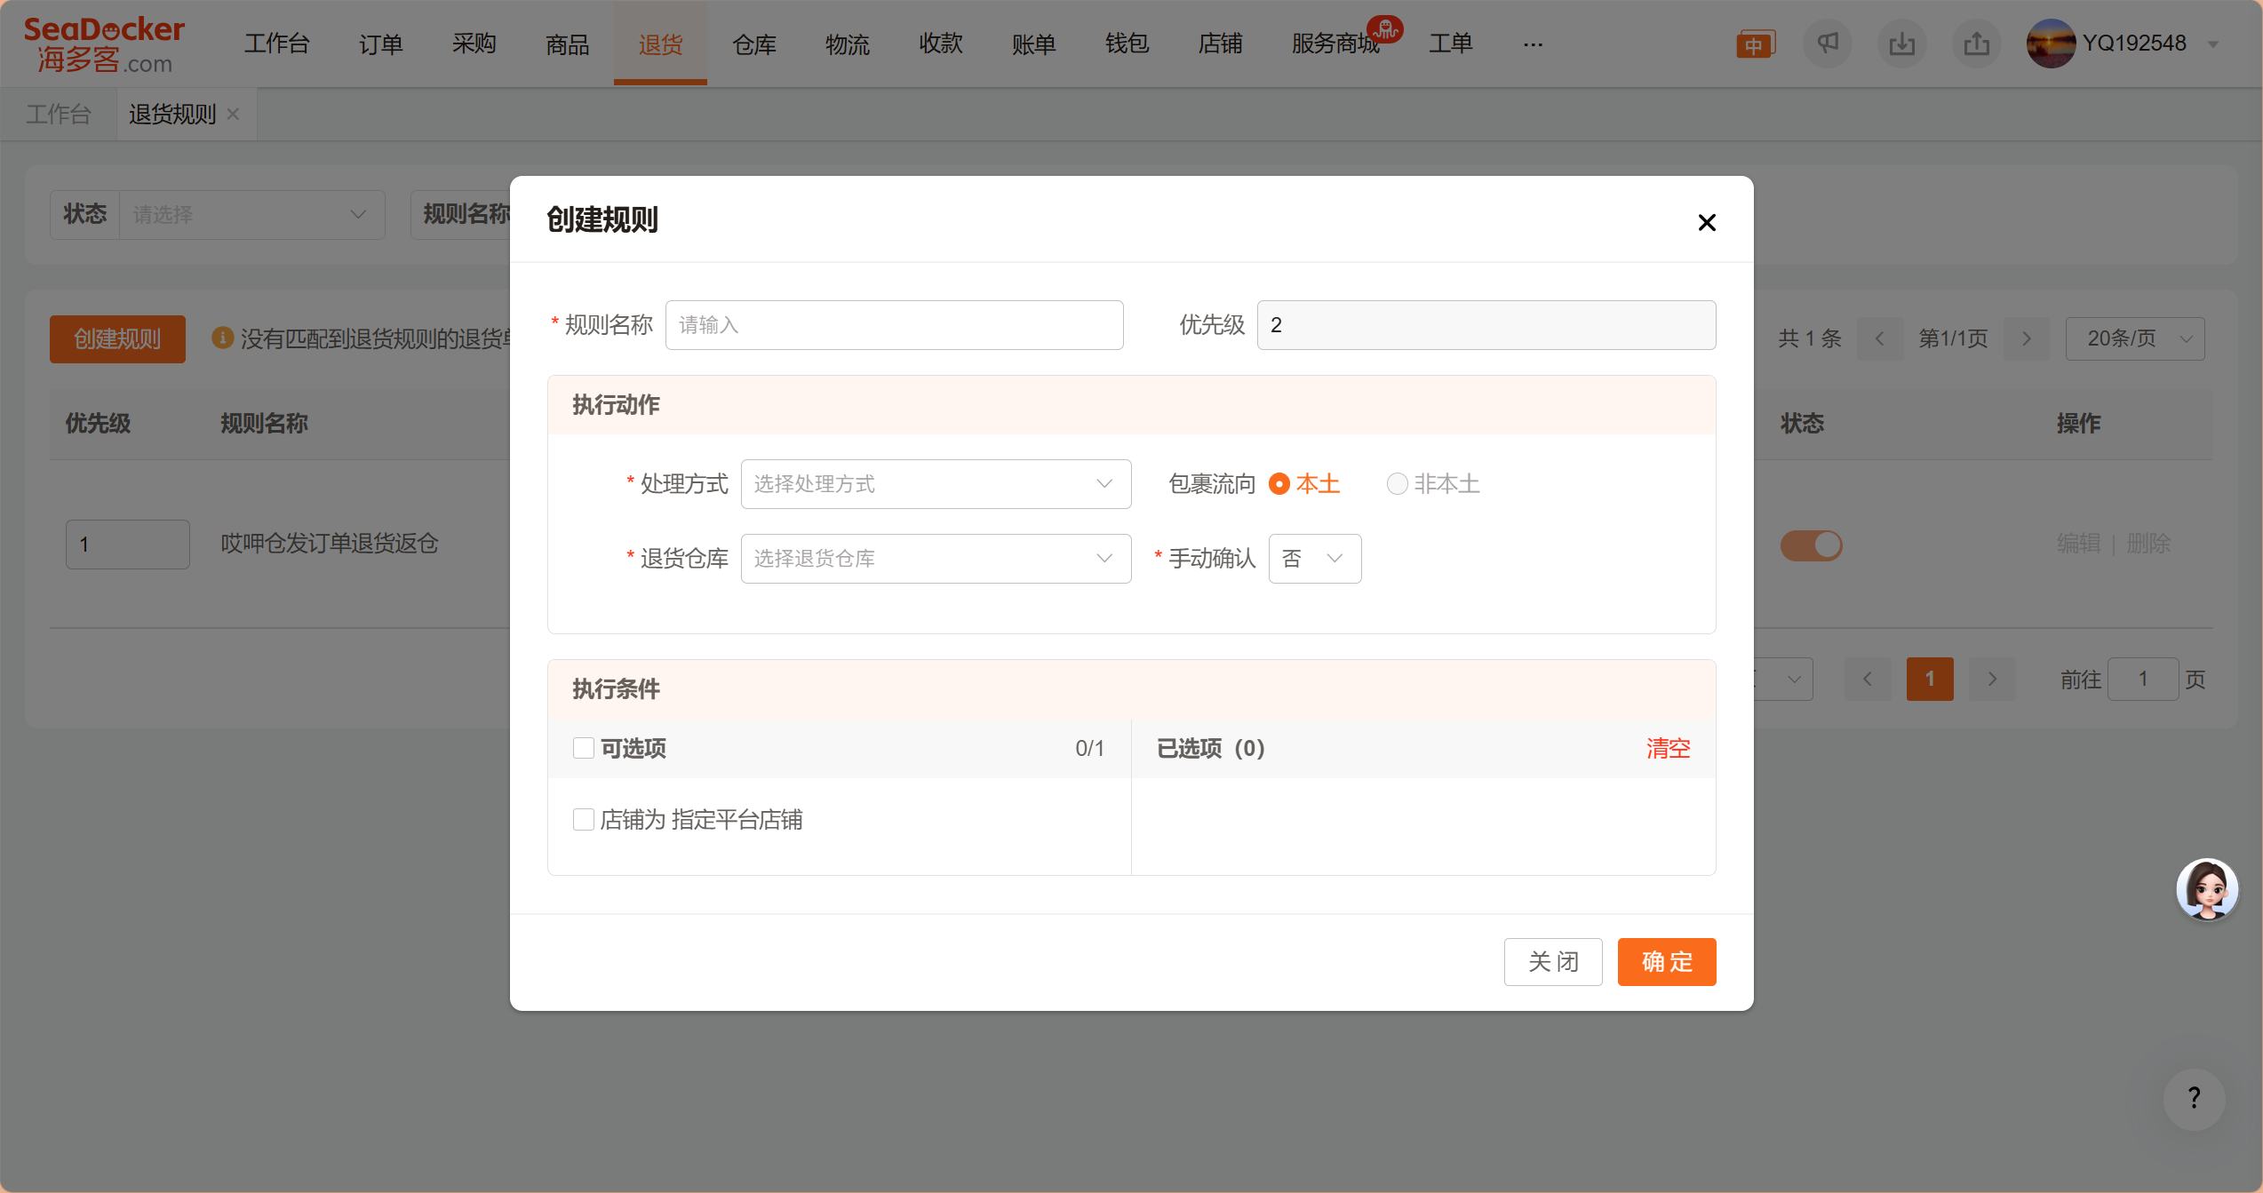Close the 创建规则 dialog with X

click(1706, 222)
